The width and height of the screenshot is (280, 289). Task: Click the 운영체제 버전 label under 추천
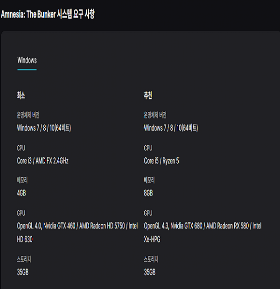(x=155, y=115)
